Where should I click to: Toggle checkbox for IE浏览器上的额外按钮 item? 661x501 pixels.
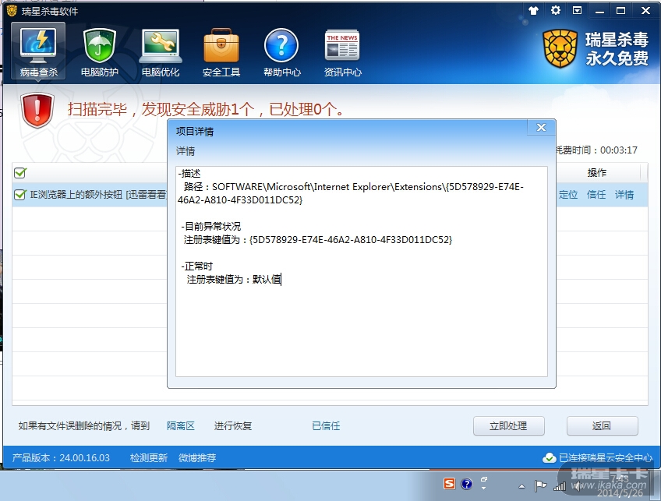click(x=19, y=195)
